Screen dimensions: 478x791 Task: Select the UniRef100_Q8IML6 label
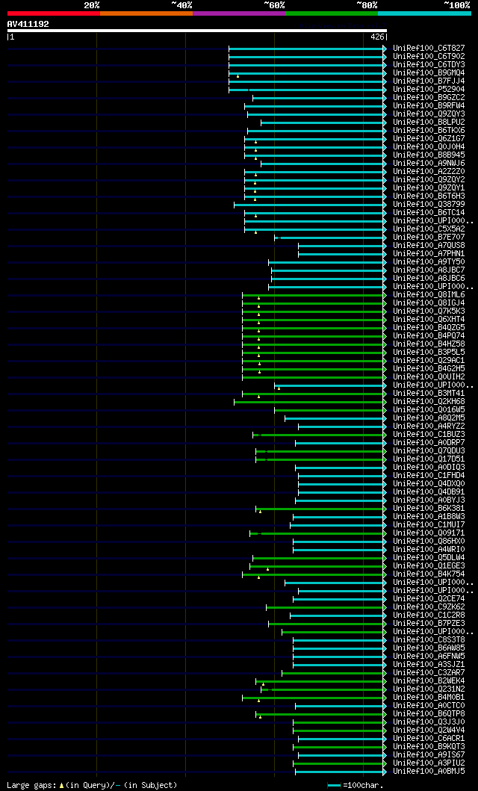click(x=429, y=295)
